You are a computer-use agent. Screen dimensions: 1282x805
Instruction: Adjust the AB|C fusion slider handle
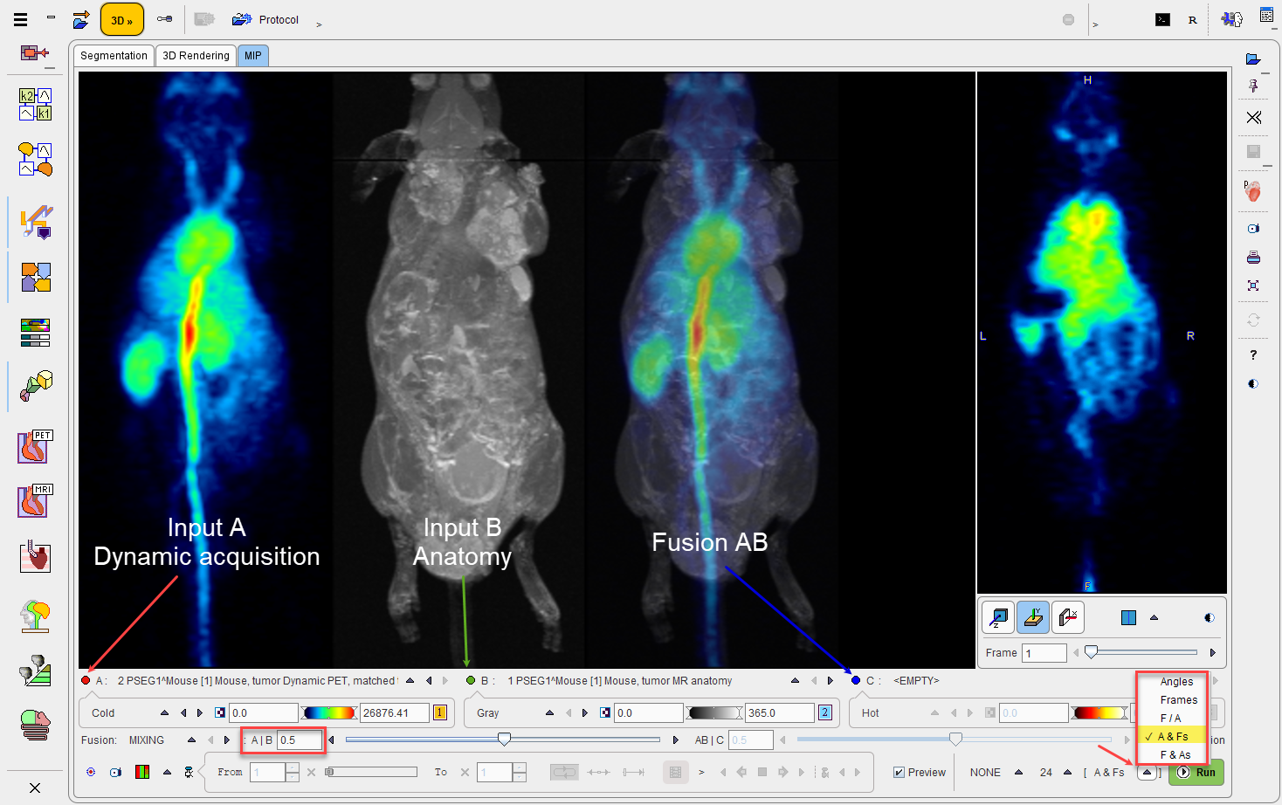pyautogui.click(x=956, y=740)
